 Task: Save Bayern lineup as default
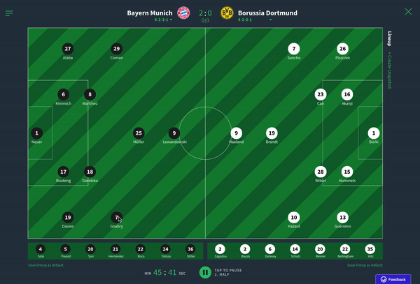(x=45, y=265)
